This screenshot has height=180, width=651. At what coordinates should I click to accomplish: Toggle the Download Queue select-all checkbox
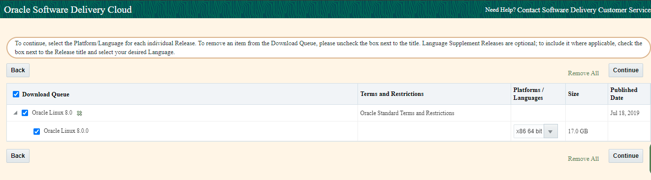pyautogui.click(x=16, y=94)
